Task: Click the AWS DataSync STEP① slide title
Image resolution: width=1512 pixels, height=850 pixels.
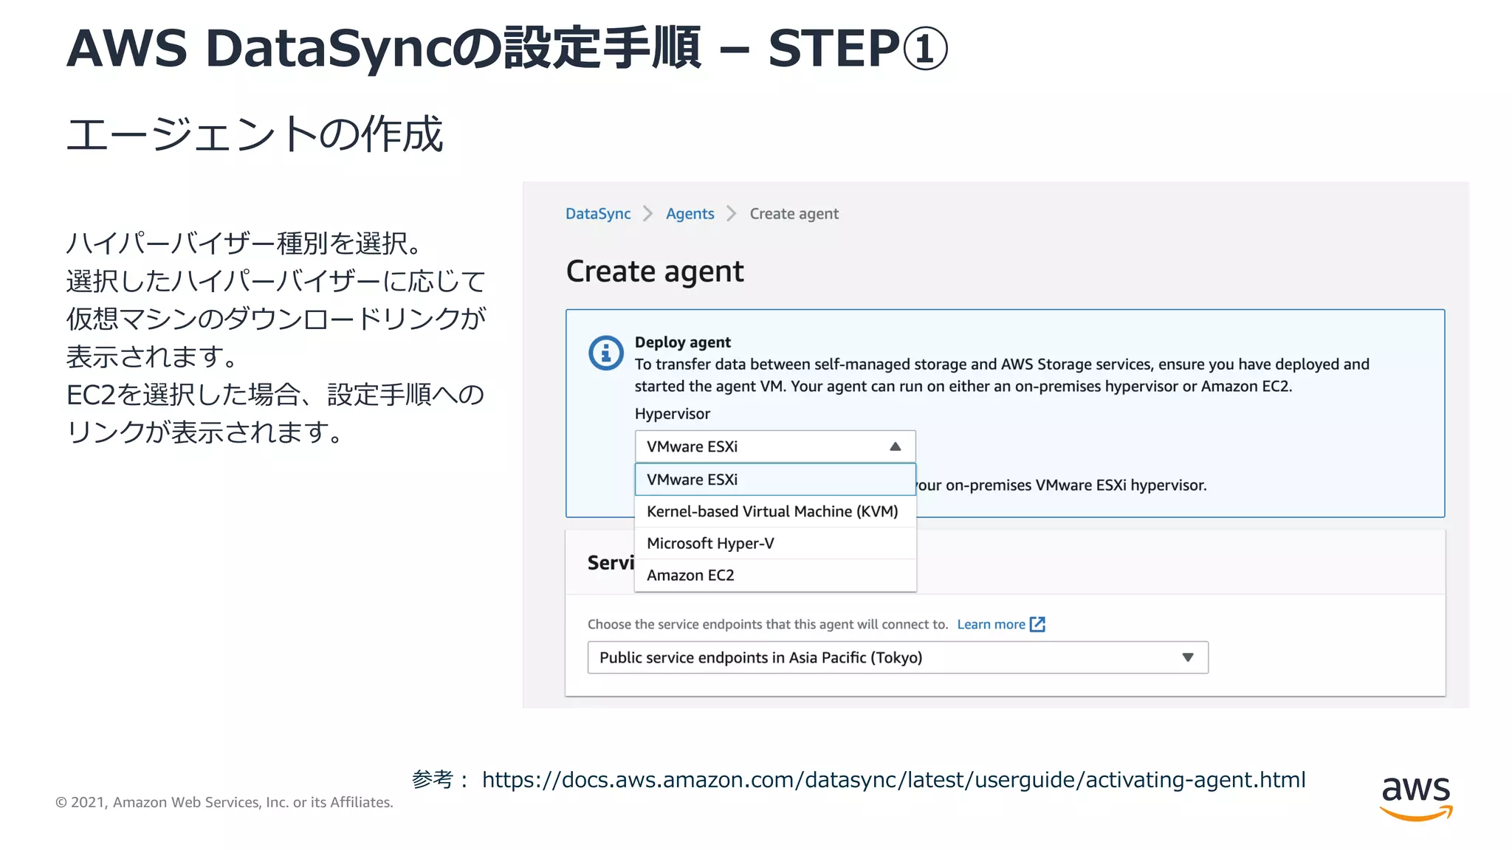Action: click(x=507, y=48)
